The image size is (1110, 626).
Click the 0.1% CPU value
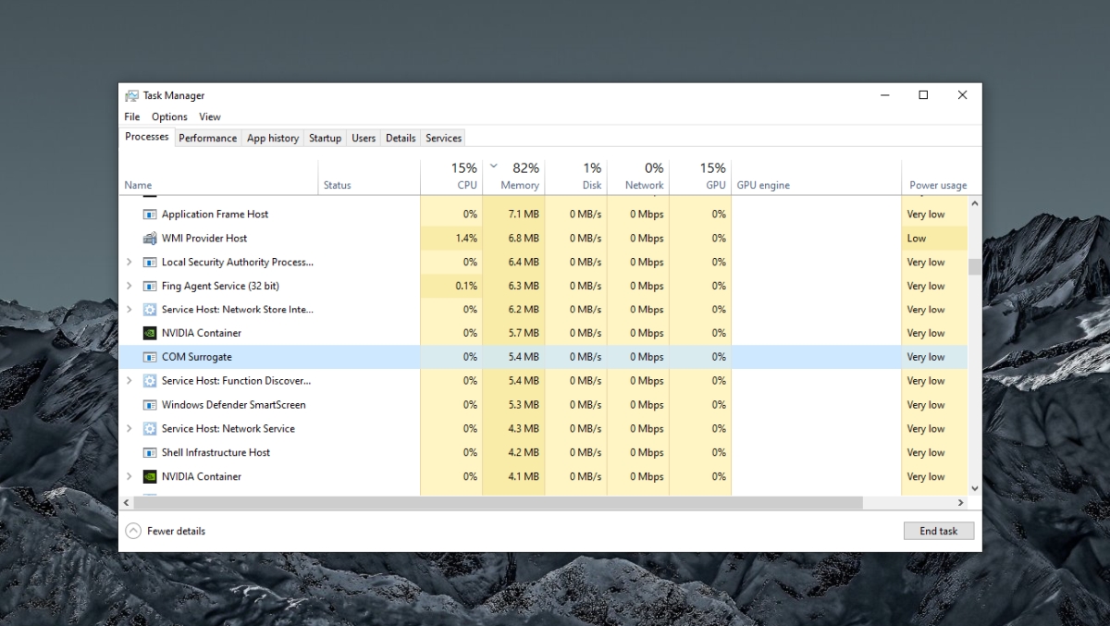click(x=467, y=287)
